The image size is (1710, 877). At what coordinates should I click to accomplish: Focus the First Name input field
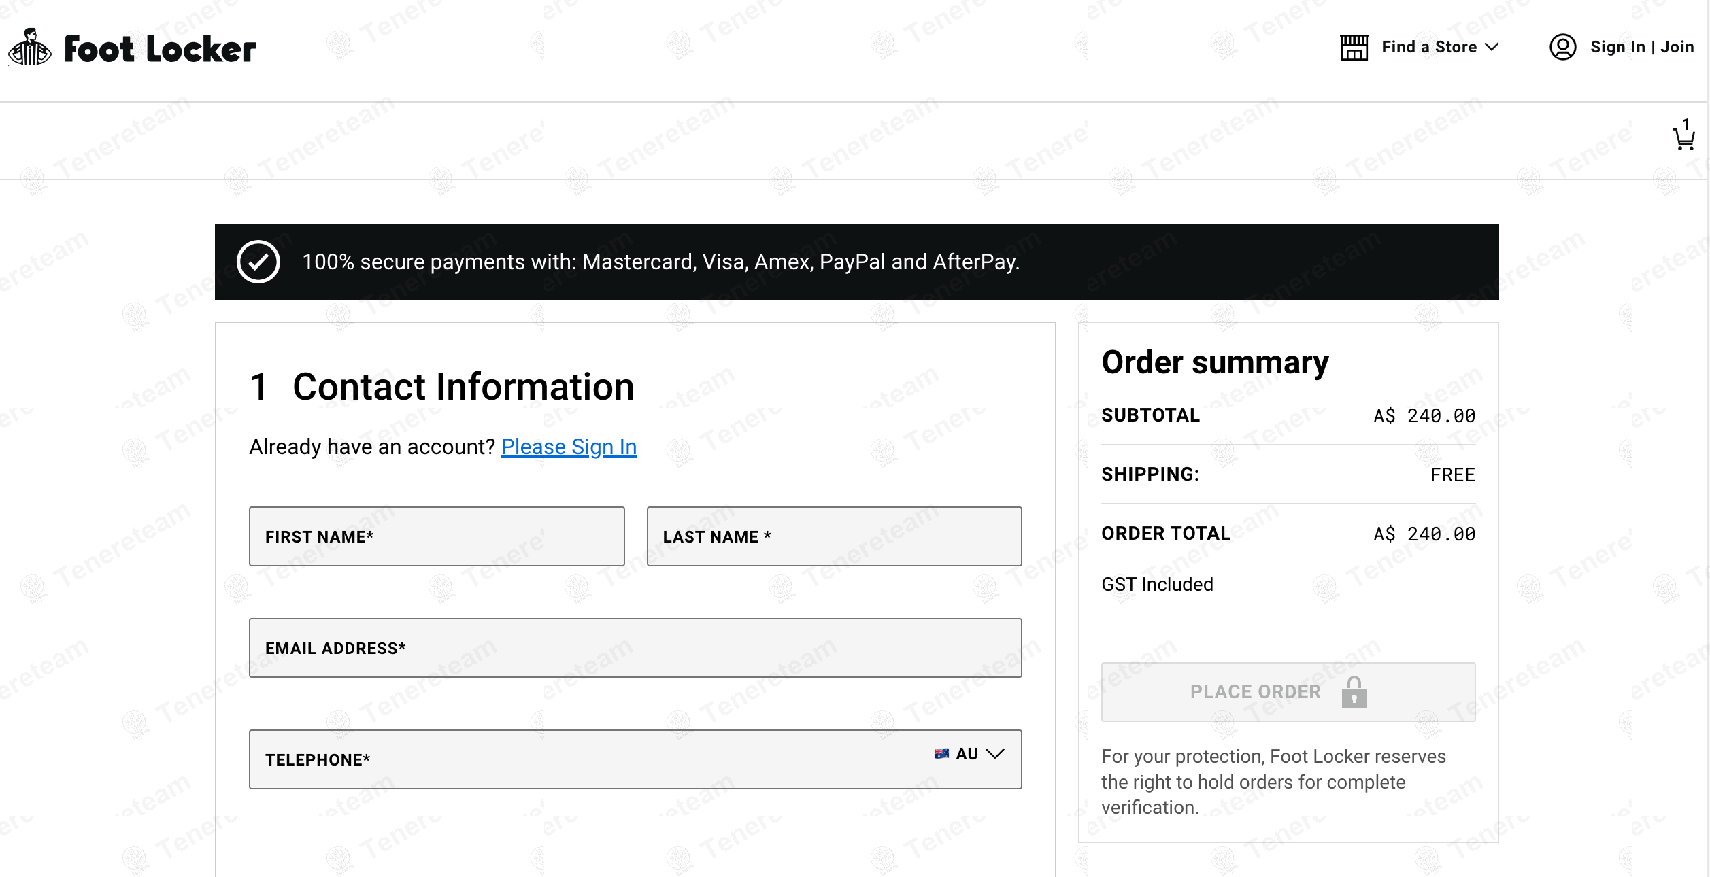coord(437,536)
